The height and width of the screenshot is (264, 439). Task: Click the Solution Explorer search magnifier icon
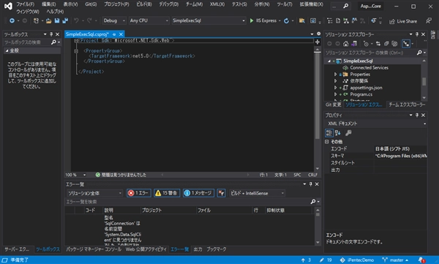coord(419,53)
